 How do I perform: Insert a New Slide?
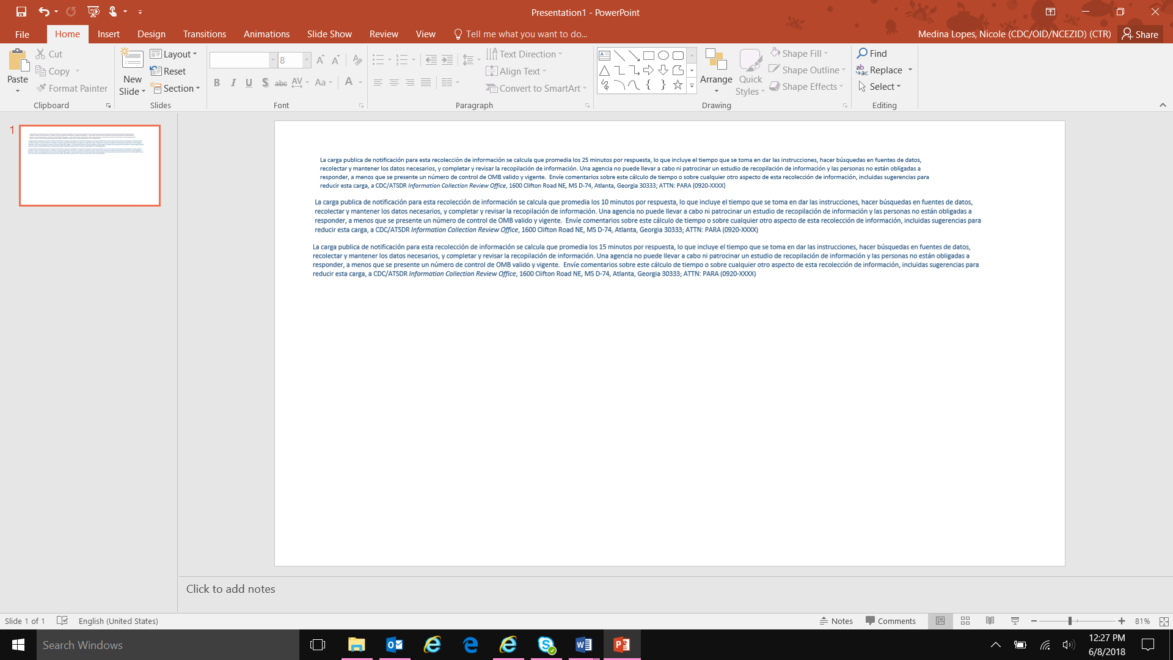click(x=132, y=61)
